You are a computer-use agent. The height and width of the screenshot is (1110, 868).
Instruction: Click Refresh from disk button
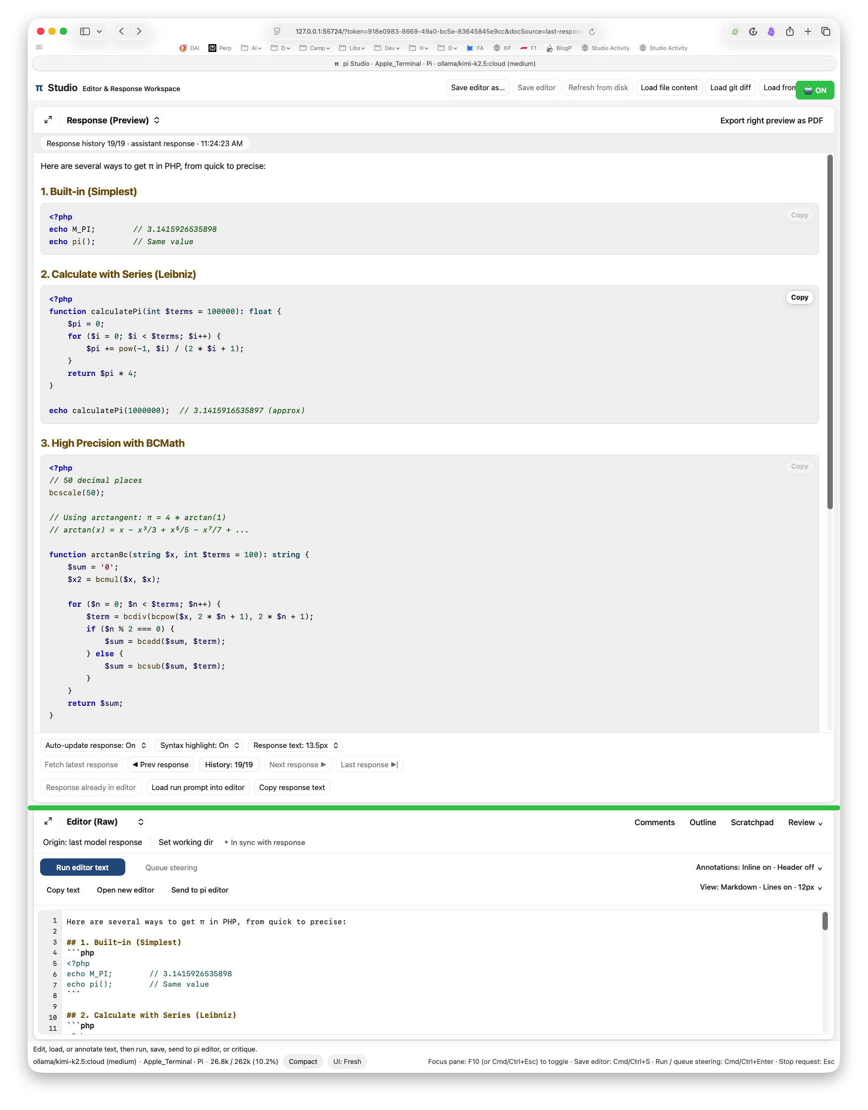[598, 88]
